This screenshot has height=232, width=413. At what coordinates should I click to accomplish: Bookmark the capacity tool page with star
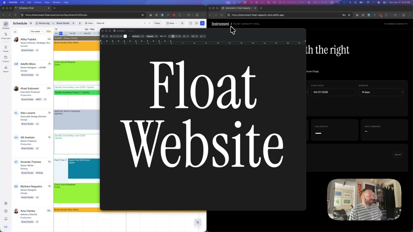click(349, 15)
